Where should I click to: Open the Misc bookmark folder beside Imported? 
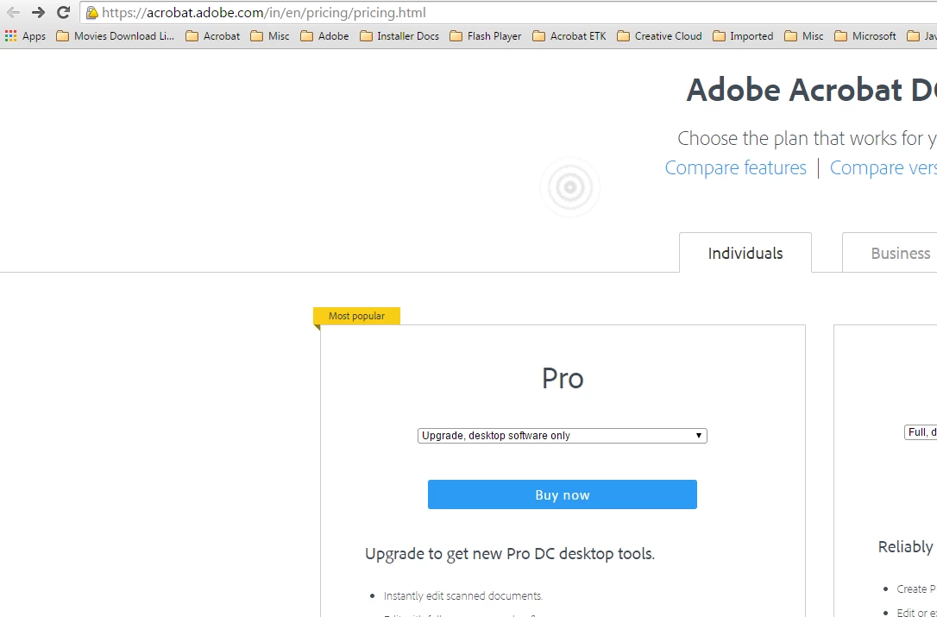pyautogui.click(x=804, y=36)
